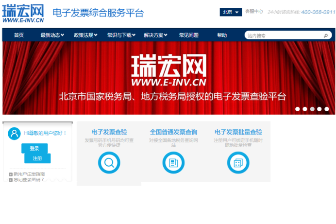Select the first banner carousel dot

298,109
